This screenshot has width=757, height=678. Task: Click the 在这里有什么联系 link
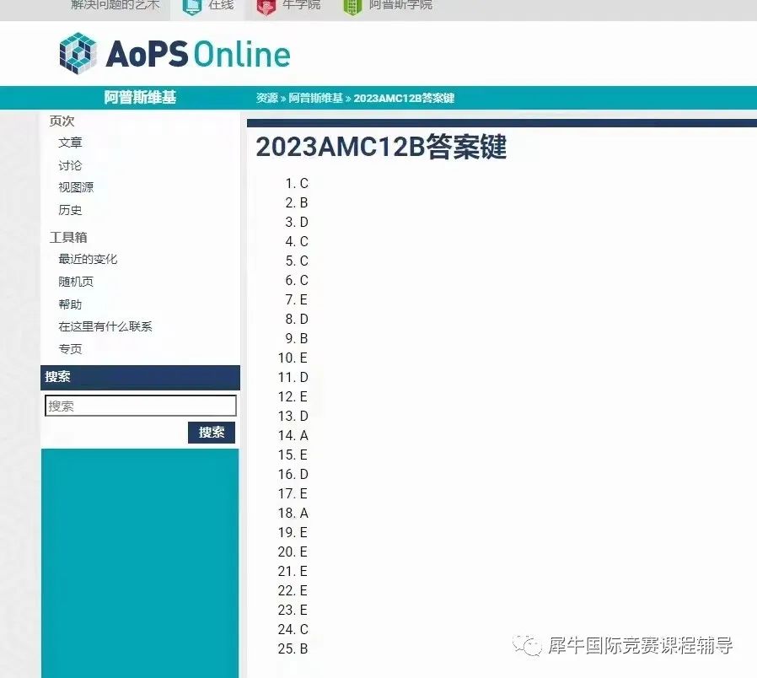coord(105,326)
